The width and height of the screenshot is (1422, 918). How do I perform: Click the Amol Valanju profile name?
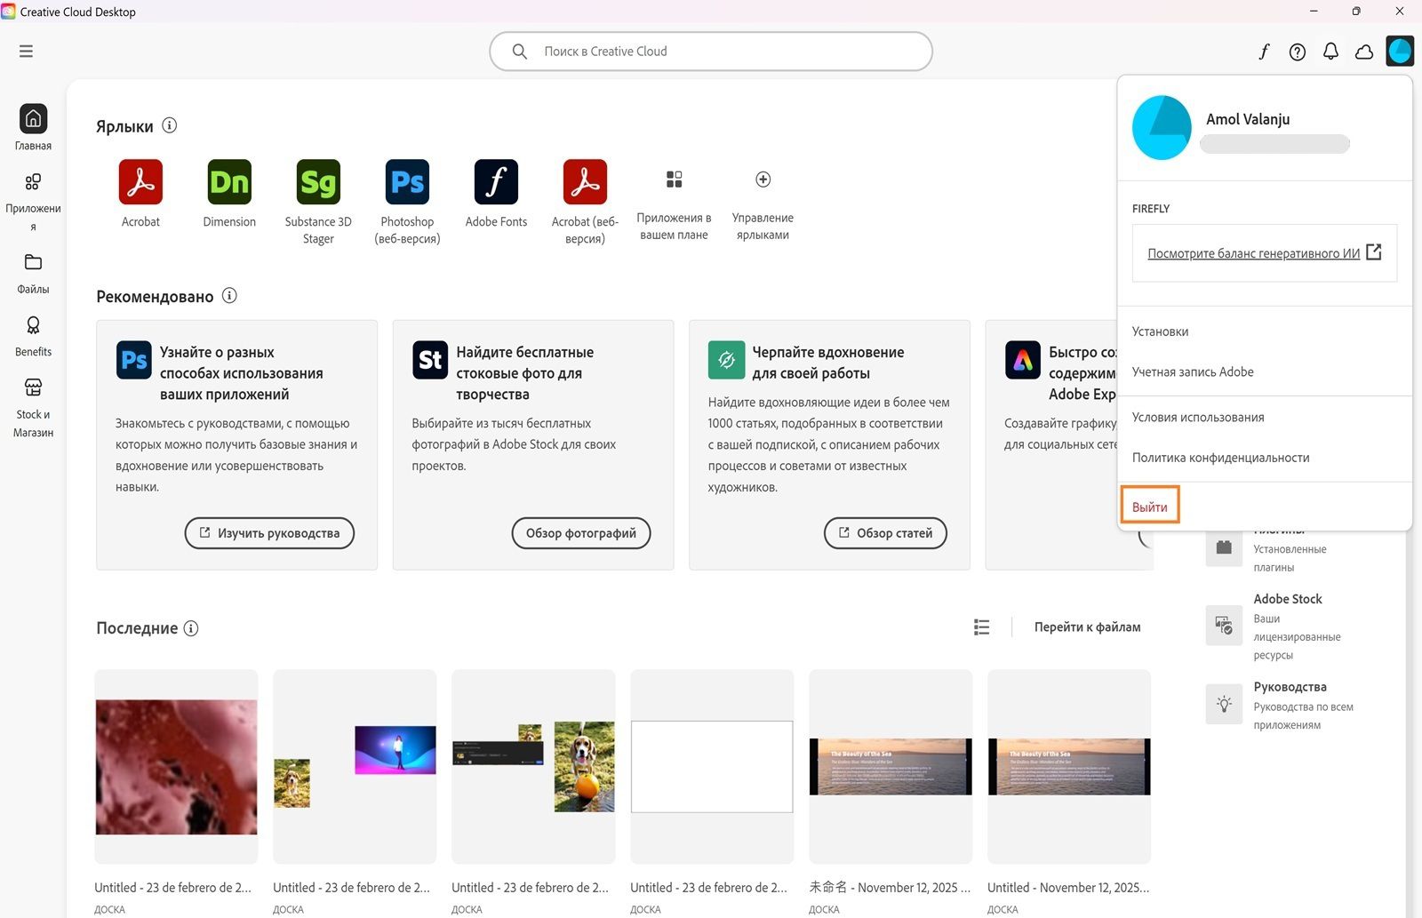click(x=1248, y=119)
